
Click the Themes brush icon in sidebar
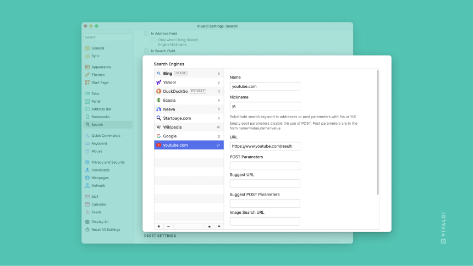(87, 75)
